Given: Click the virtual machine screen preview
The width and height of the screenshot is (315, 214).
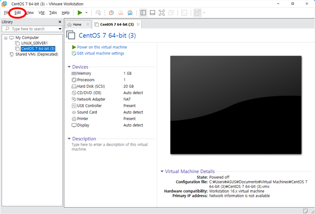Looking at the screenshot, I should [236, 105].
